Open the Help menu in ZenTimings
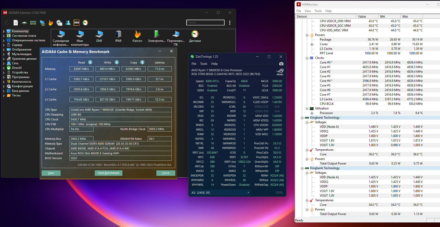440x227 pixels. (214, 64)
